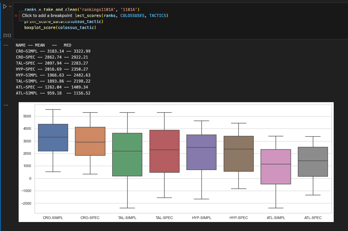Click the TAL-SPEC output row with 2097.94

tap(52, 63)
